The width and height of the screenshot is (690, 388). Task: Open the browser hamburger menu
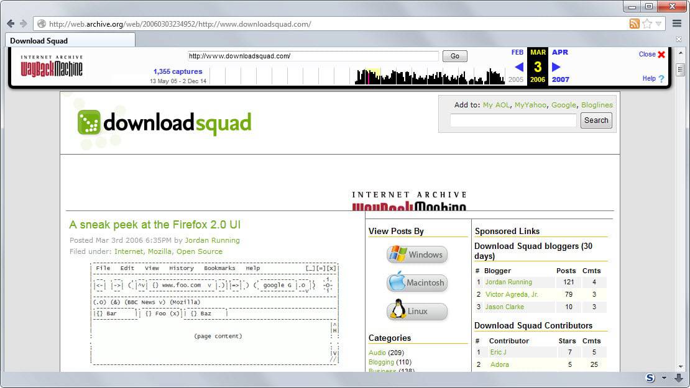(677, 24)
